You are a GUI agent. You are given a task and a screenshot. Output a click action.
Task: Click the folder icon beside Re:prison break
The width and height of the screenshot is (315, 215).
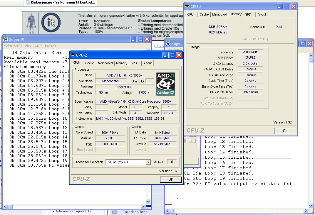pyautogui.click(x=115, y=212)
